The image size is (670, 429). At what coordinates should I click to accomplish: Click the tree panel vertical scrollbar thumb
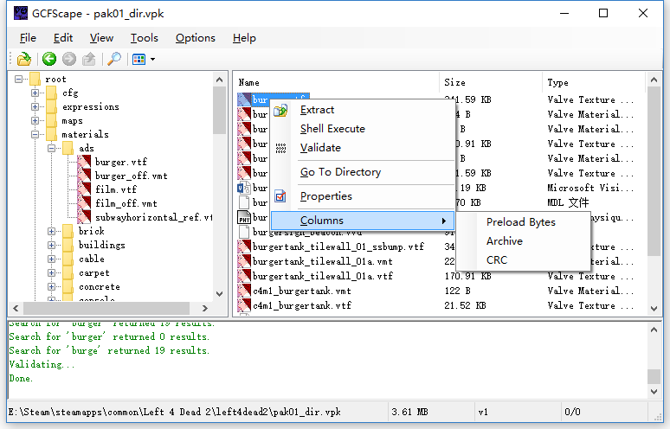[x=219, y=110]
